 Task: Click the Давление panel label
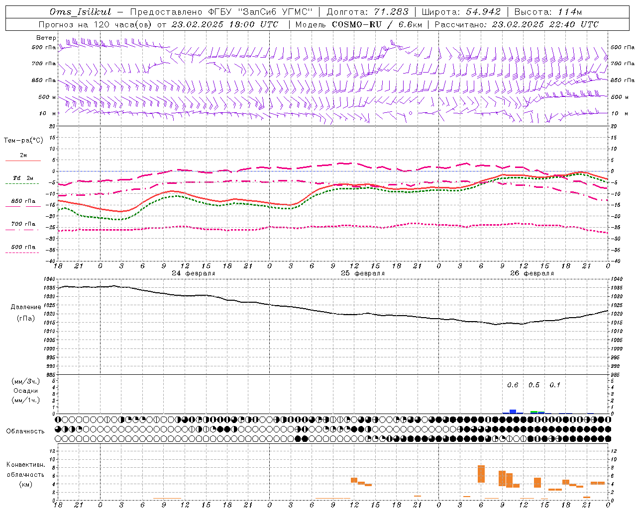click(26, 307)
